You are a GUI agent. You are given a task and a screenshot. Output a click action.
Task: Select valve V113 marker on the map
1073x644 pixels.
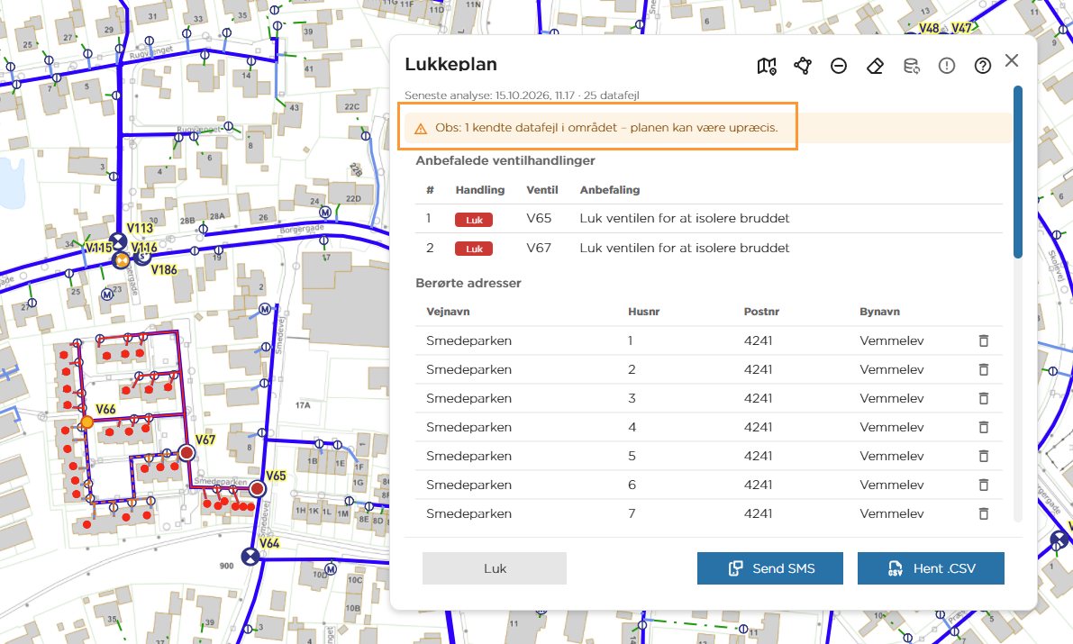(x=119, y=240)
